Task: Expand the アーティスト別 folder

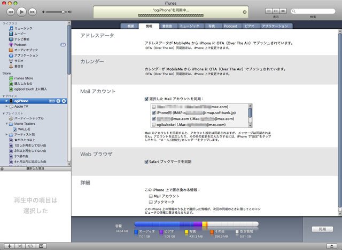Action: click(6, 134)
